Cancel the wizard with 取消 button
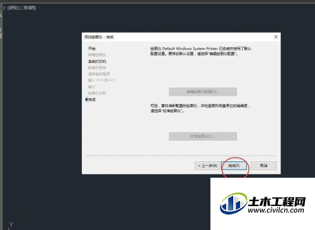 pos(264,166)
